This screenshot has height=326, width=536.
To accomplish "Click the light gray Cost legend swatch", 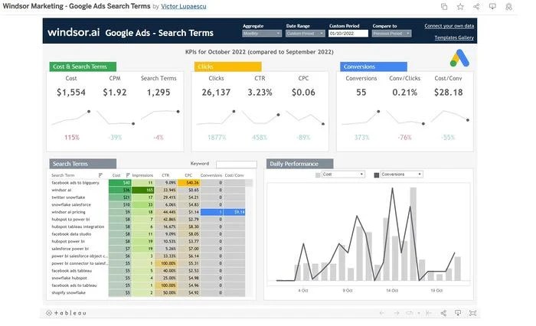I will pyautogui.click(x=318, y=175).
